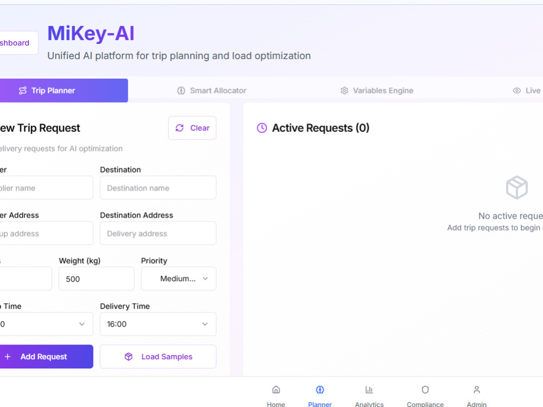Viewport: 543px width, 407px height.
Task: Click the Add Request button
Action: click(x=46, y=357)
